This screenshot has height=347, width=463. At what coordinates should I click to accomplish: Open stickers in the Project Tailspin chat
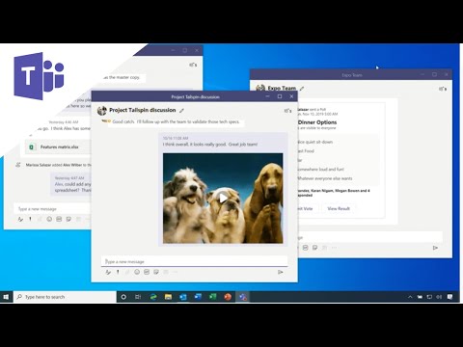(x=156, y=272)
